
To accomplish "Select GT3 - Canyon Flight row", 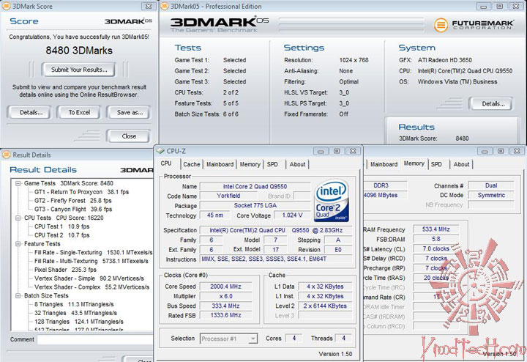I will 73,210.
